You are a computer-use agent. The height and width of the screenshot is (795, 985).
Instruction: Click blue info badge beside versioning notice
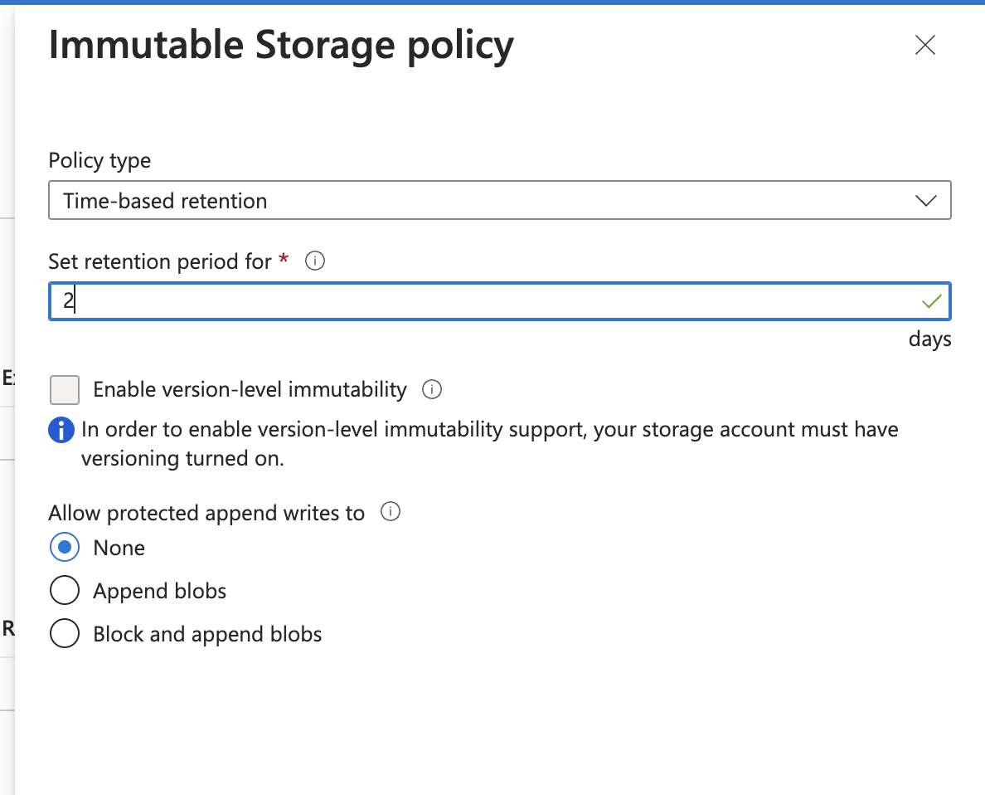click(61, 431)
